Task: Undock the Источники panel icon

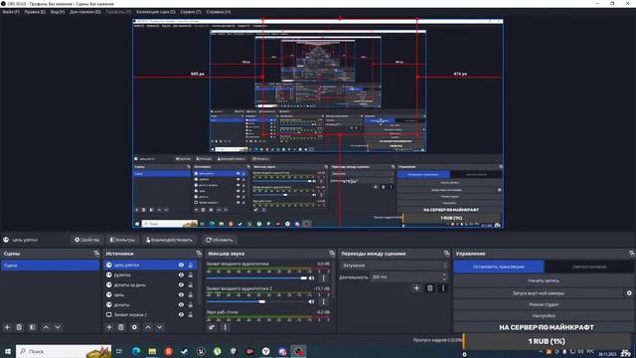Action: (x=199, y=254)
